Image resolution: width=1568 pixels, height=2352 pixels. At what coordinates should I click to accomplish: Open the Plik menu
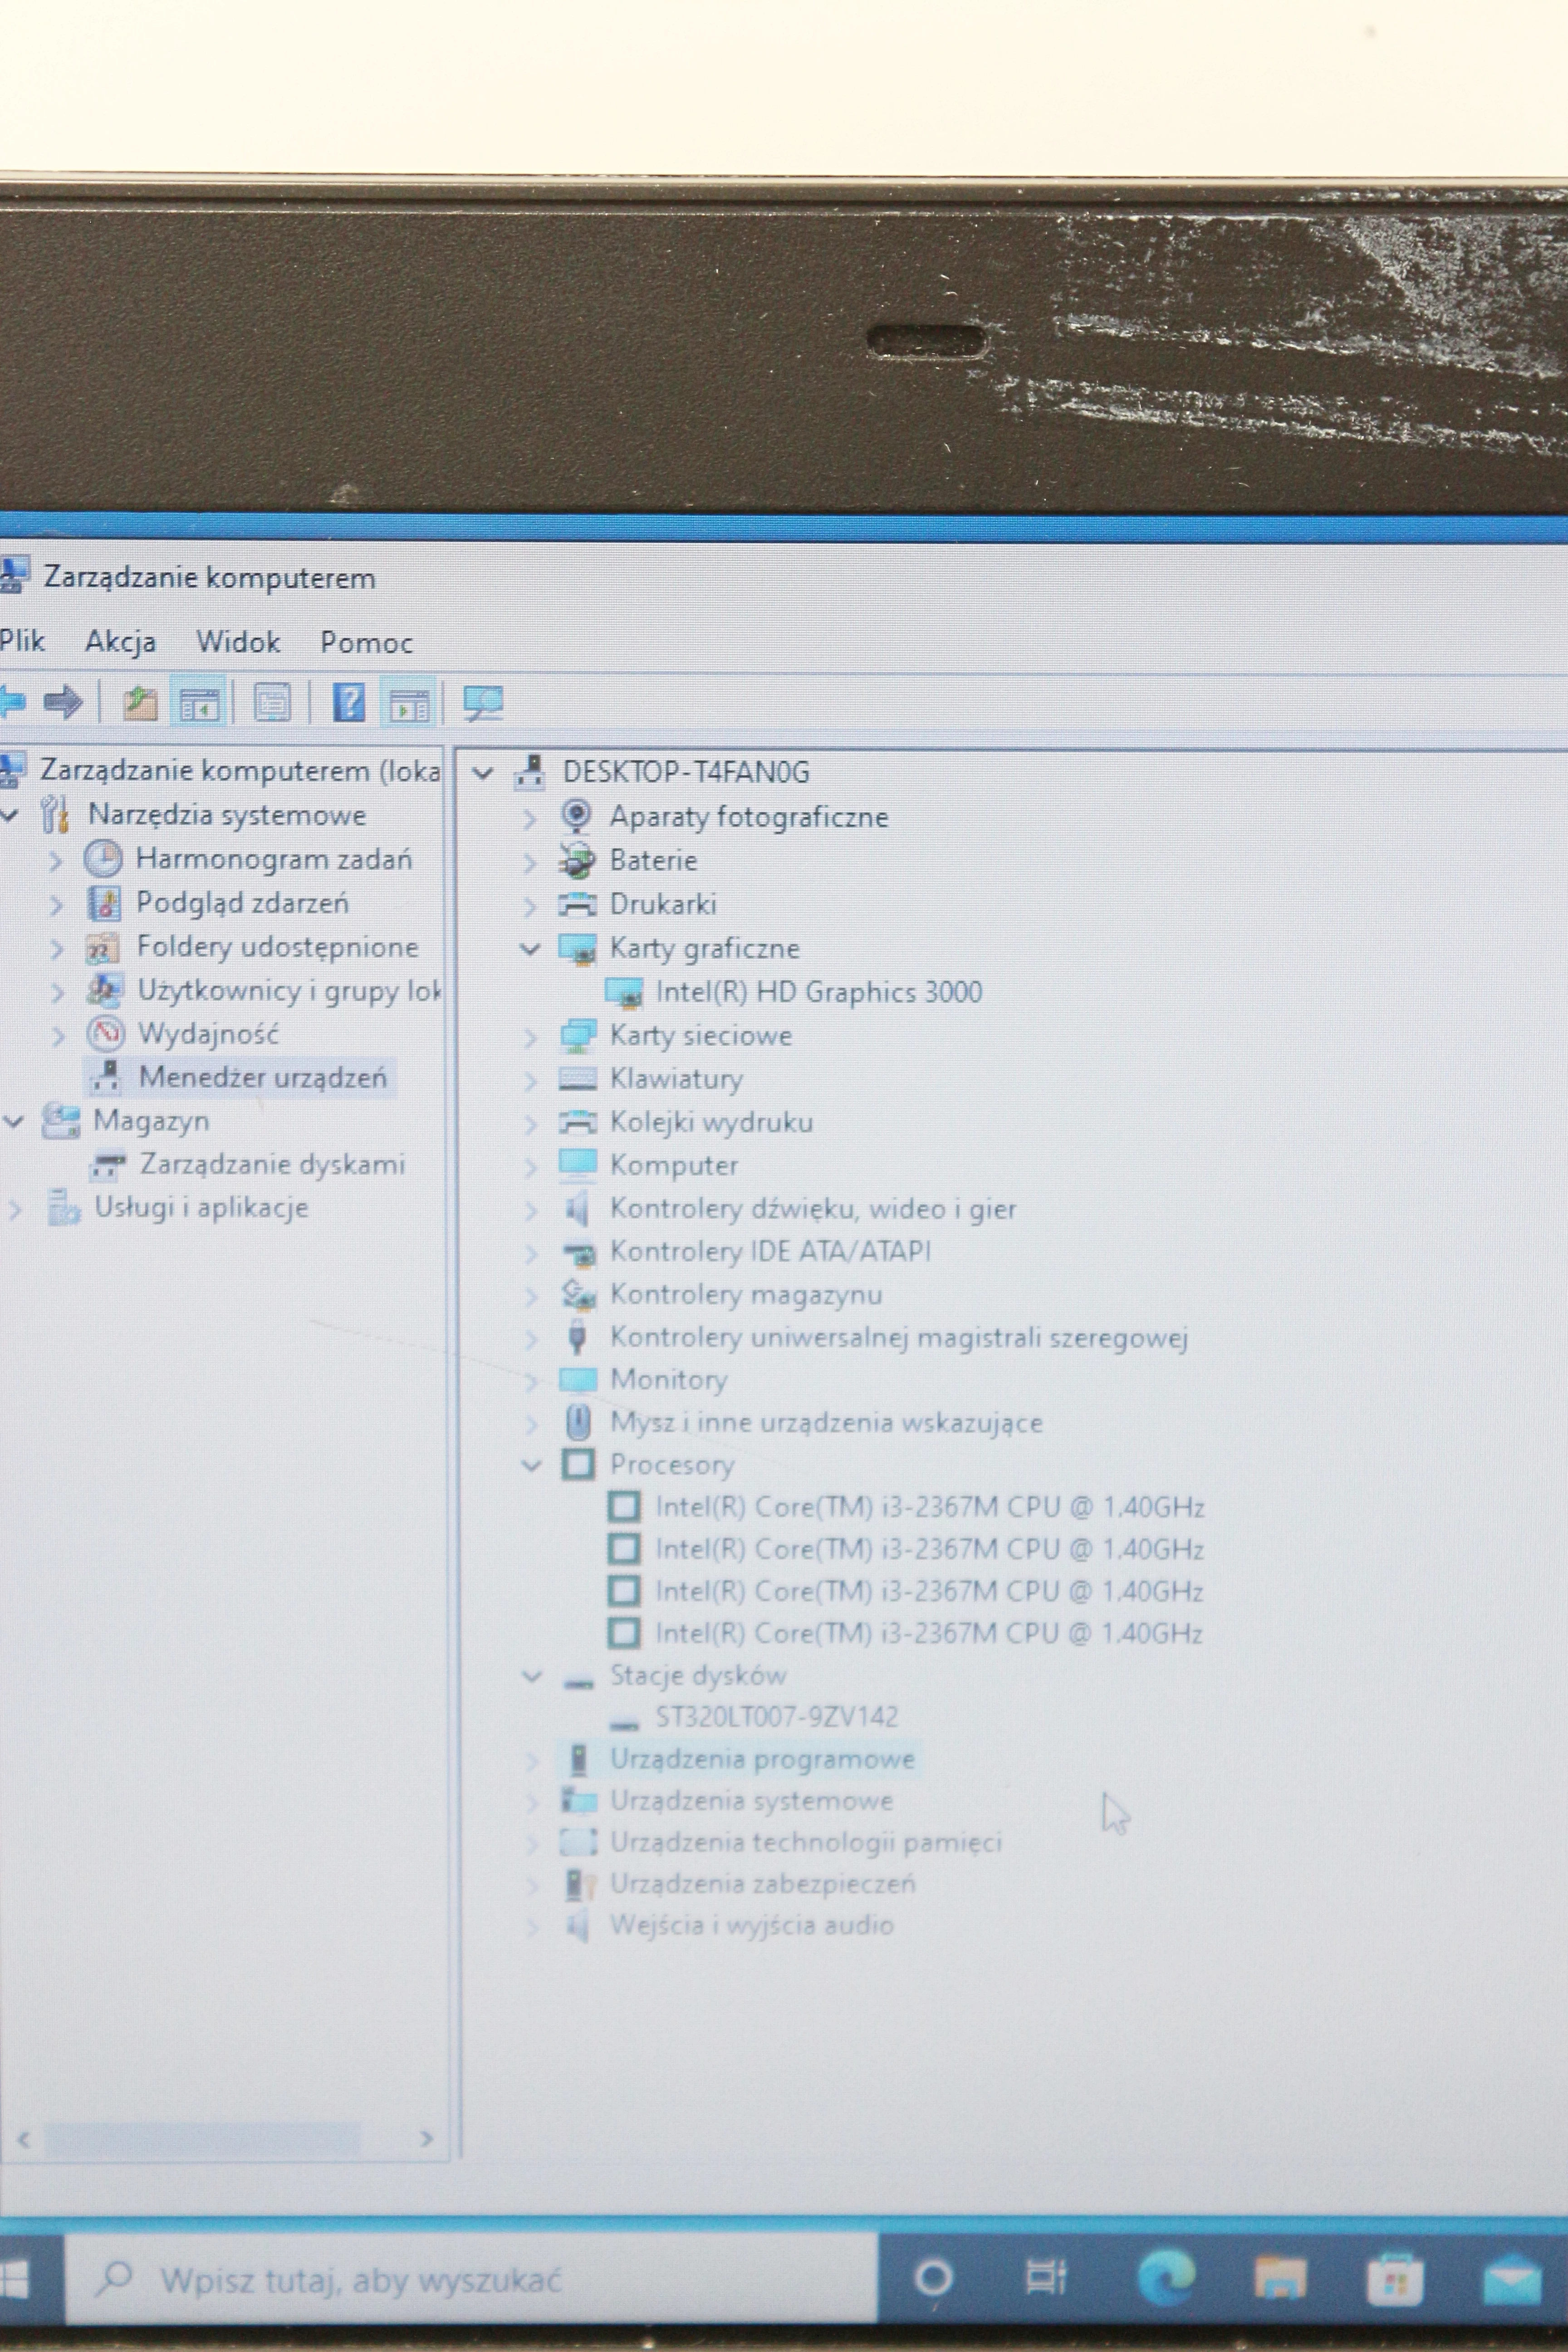pyautogui.click(x=22, y=640)
